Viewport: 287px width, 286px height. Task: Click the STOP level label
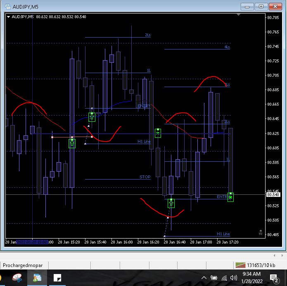145,177
